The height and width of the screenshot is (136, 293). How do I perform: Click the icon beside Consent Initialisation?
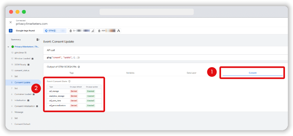(37, 106)
